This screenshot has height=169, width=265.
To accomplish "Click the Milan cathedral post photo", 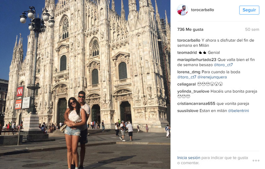I will click(85, 85).
